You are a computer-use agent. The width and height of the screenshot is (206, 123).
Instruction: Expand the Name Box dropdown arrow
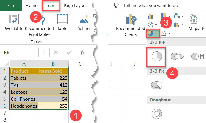click(x=35, y=52)
